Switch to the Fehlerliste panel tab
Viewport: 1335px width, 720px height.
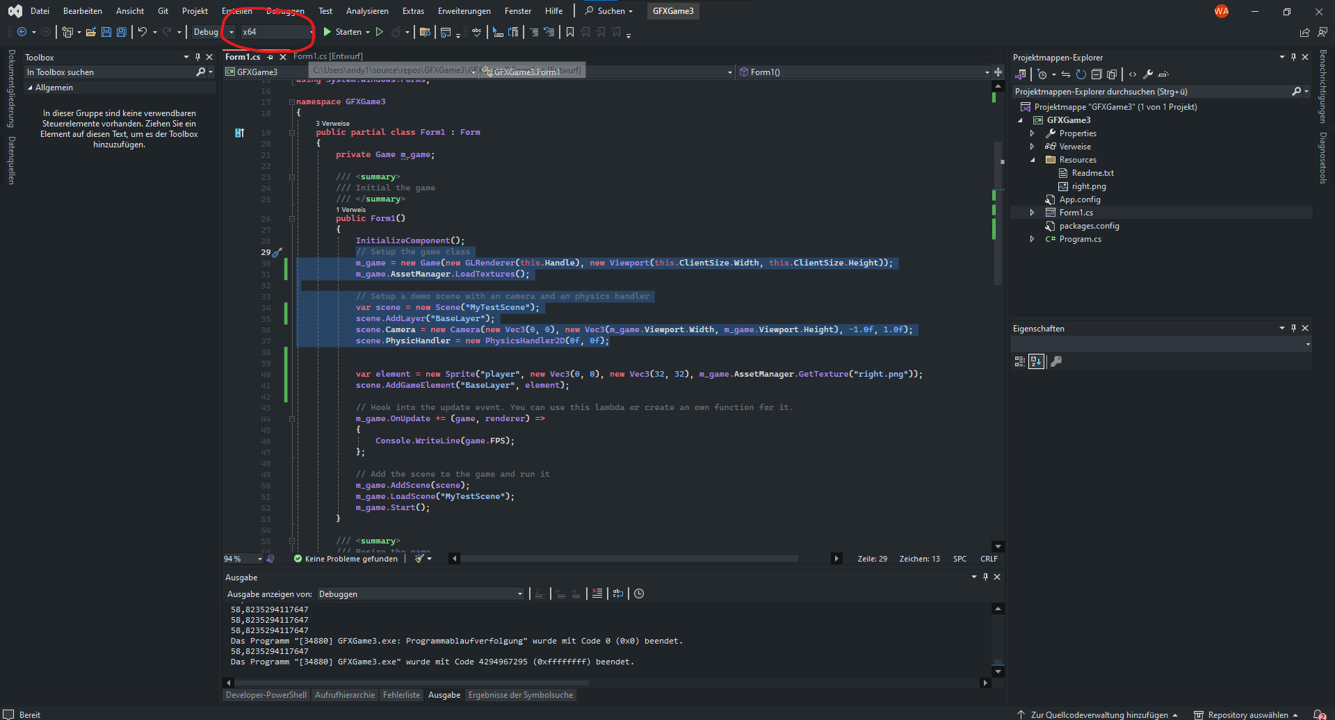(402, 694)
